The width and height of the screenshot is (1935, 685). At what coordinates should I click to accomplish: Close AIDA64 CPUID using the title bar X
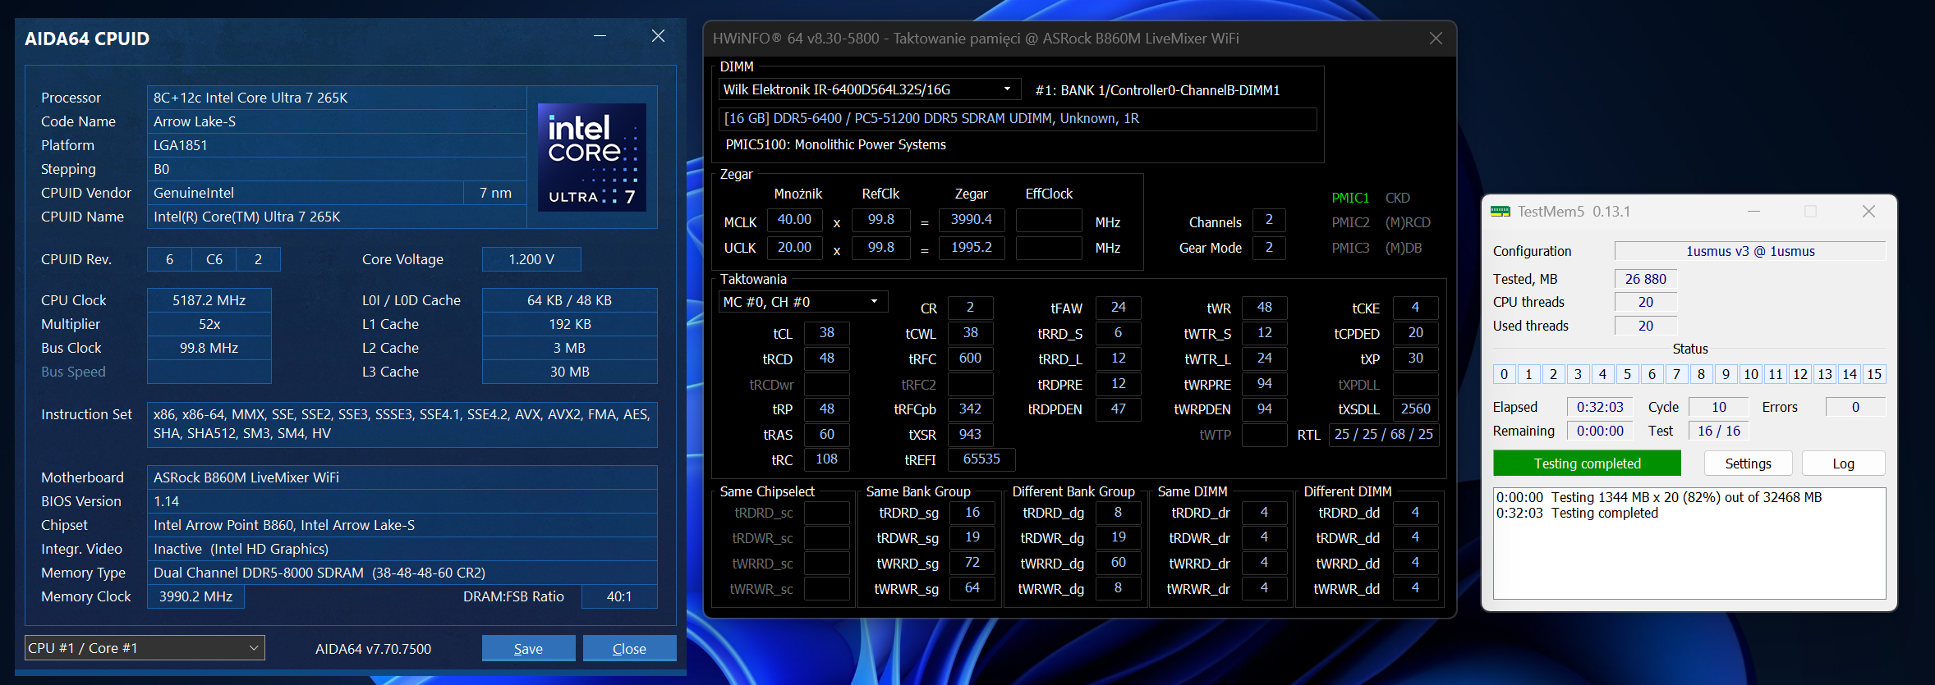658,36
